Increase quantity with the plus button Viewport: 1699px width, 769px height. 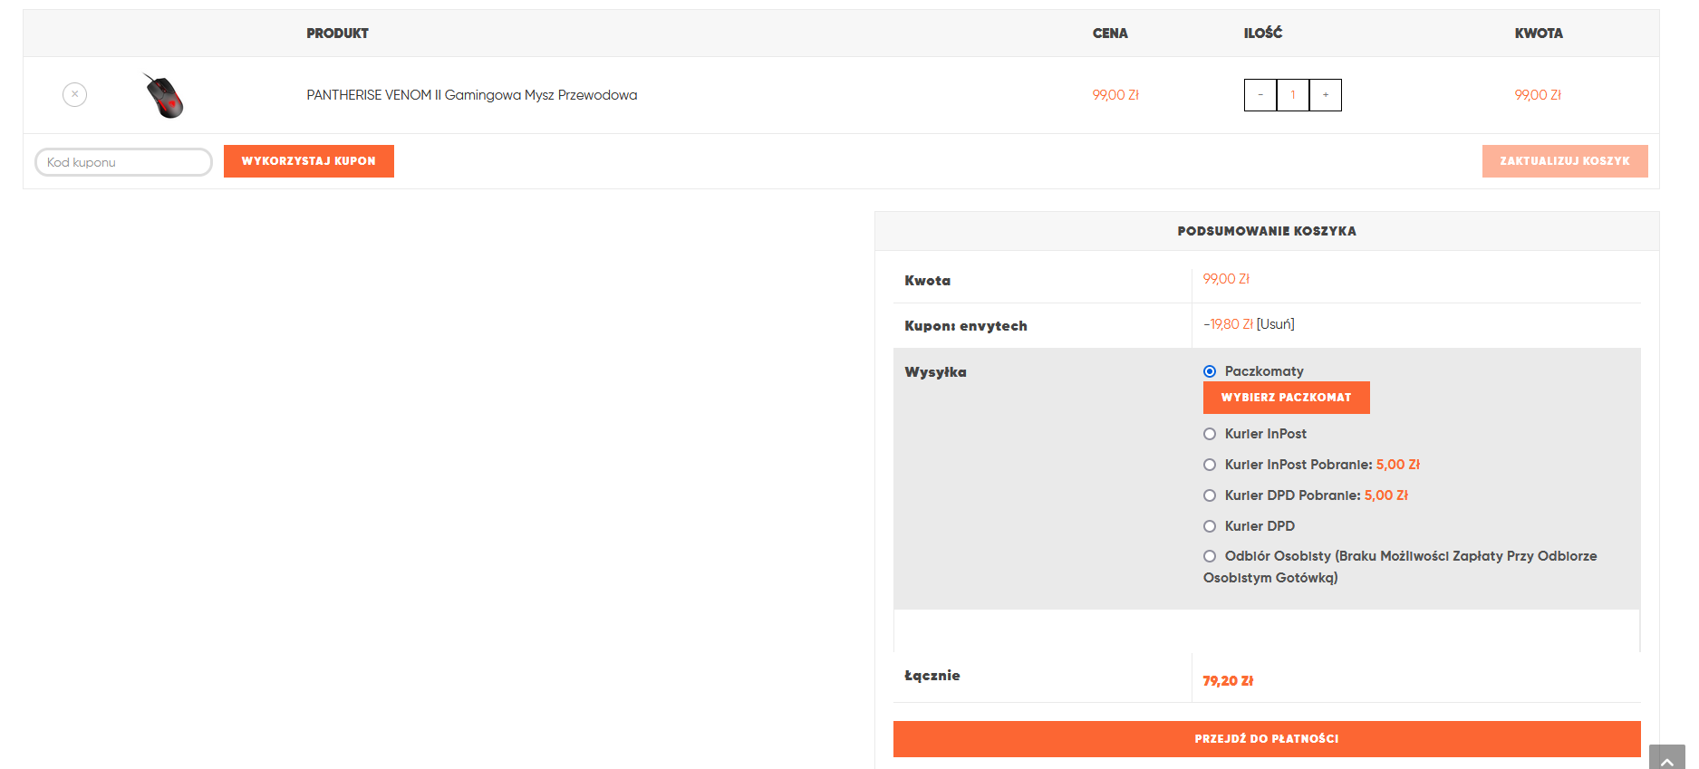[x=1326, y=95]
